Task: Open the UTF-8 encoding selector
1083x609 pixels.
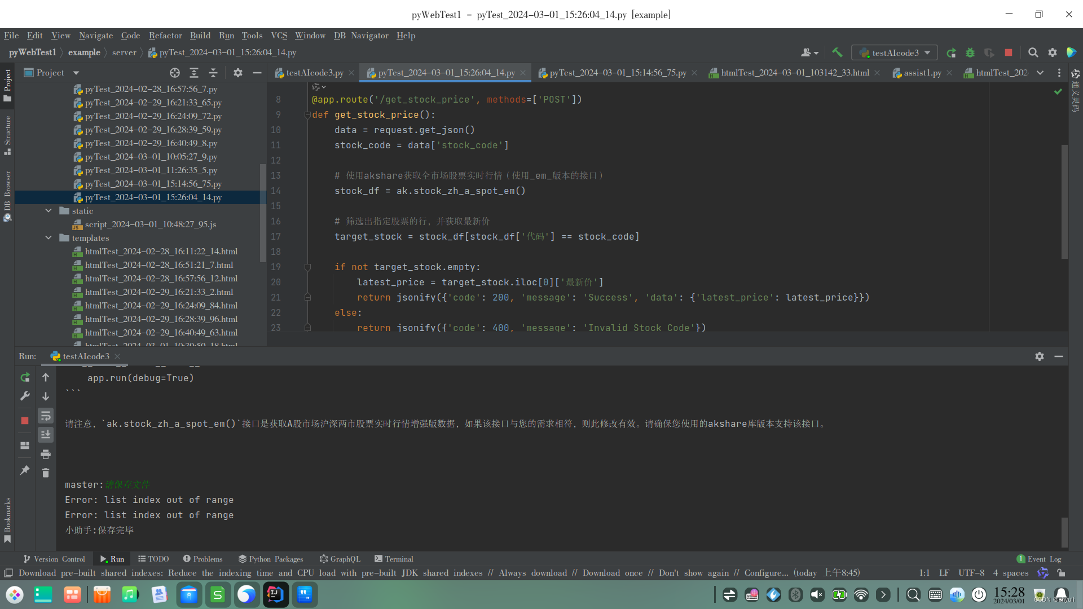Action: pos(971,573)
